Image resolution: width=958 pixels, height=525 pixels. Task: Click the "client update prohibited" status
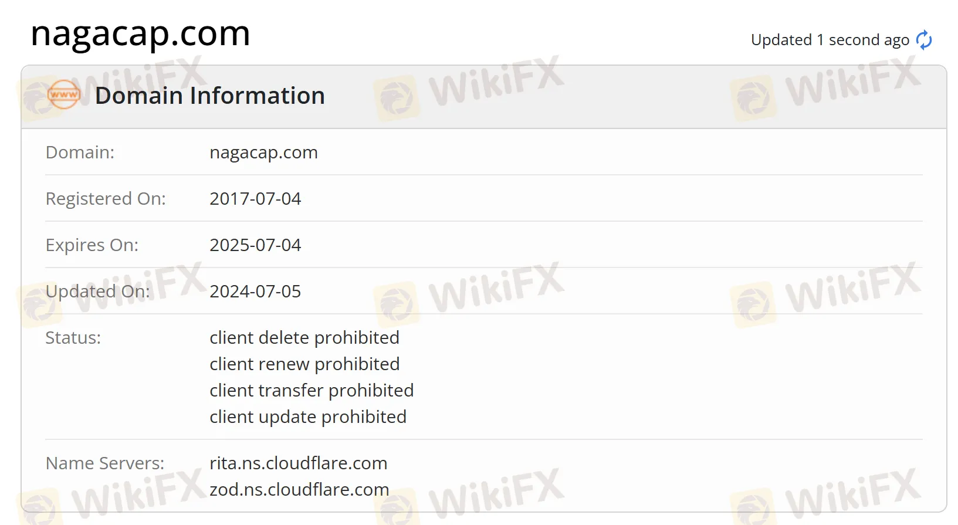pos(308,417)
